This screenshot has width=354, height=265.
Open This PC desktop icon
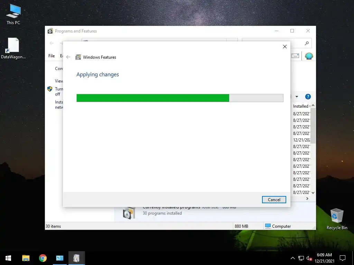13,14
